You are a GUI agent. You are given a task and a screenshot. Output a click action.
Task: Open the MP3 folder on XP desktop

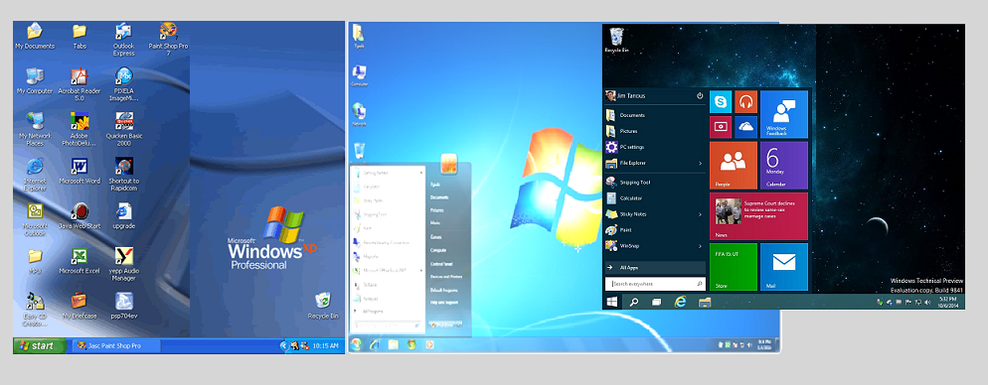tap(35, 261)
